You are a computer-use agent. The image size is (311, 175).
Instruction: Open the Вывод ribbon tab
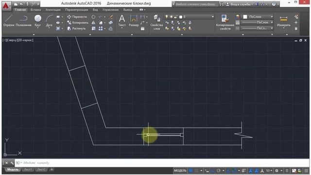(127, 10)
